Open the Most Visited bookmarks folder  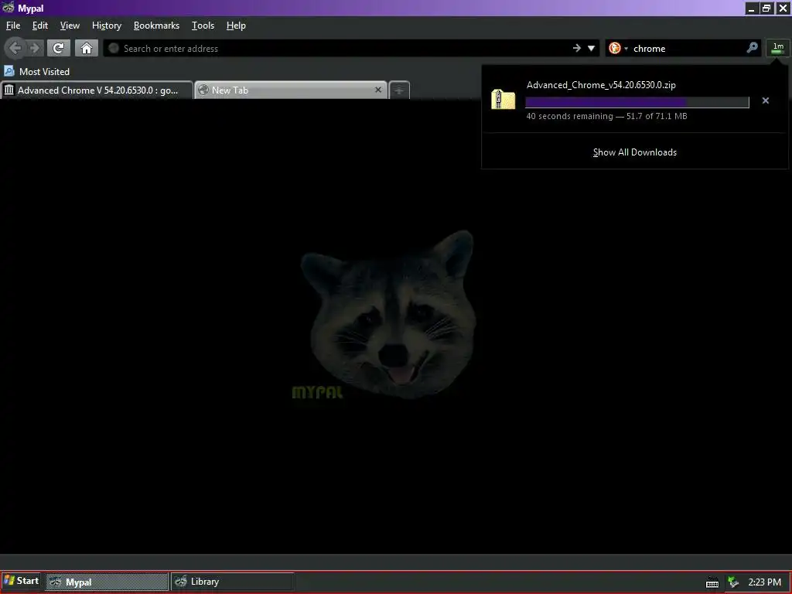37,71
